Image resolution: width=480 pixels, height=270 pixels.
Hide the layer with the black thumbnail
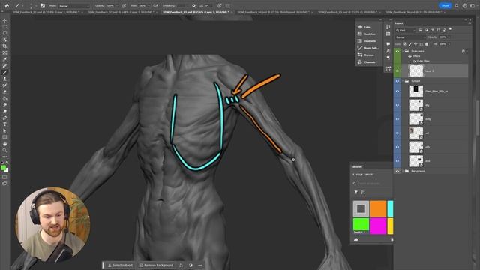397,91
